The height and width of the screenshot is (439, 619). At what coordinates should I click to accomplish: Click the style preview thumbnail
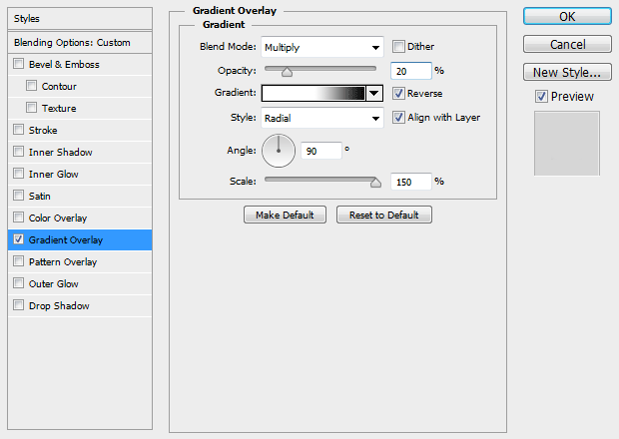[x=567, y=144]
